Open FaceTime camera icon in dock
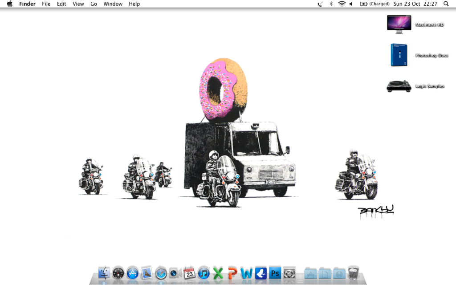 175,273
